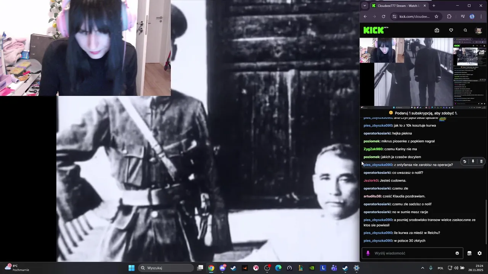Open Kick search magnifier icon

(x=465, y=30)
